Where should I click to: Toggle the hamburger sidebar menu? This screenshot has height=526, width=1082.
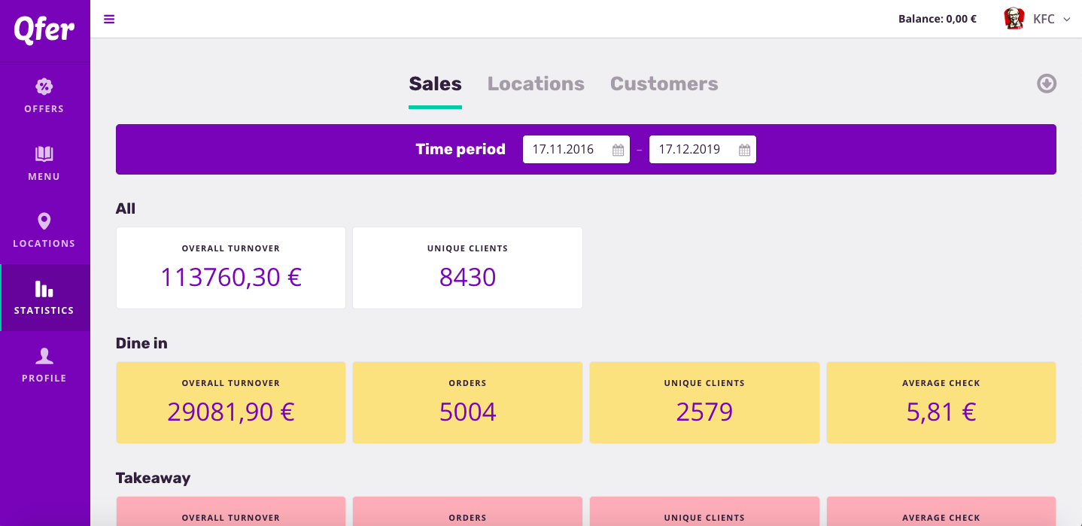[x=109, y=20]
